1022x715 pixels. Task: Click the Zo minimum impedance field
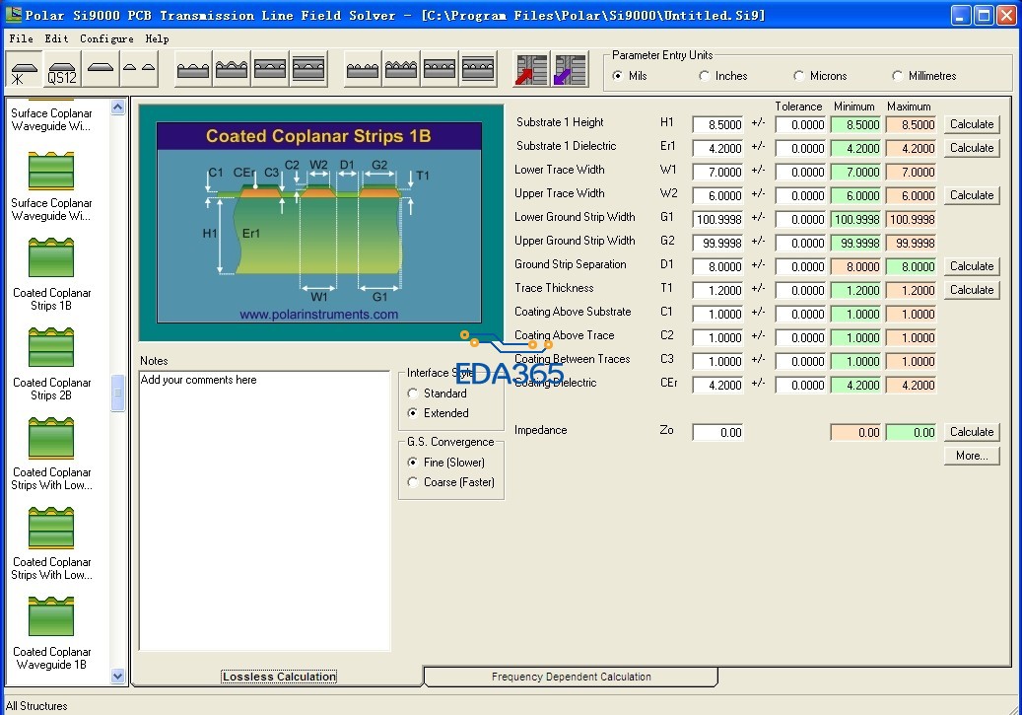coord(856,433)
